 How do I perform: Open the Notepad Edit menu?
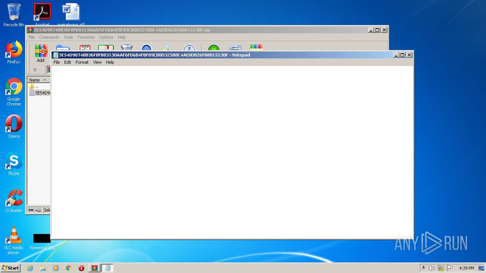tap(68, 62)
